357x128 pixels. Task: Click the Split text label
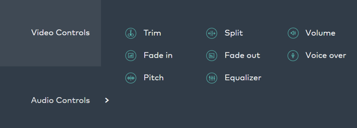pos(234,33)
